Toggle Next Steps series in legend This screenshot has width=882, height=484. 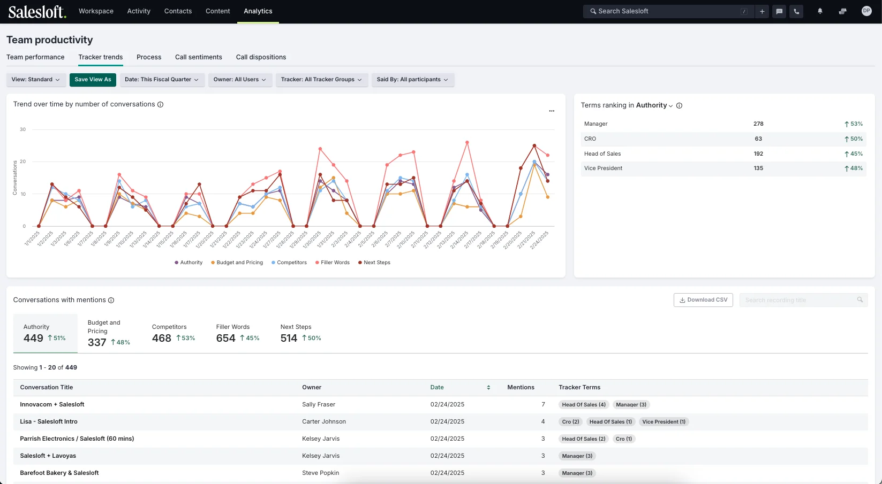[x=374, y=263]
